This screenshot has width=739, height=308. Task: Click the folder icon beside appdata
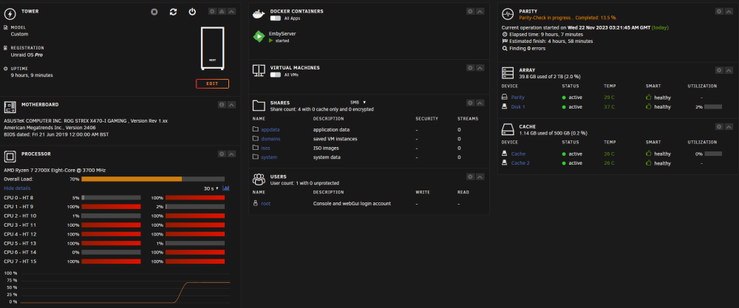(x=256, y=129)
